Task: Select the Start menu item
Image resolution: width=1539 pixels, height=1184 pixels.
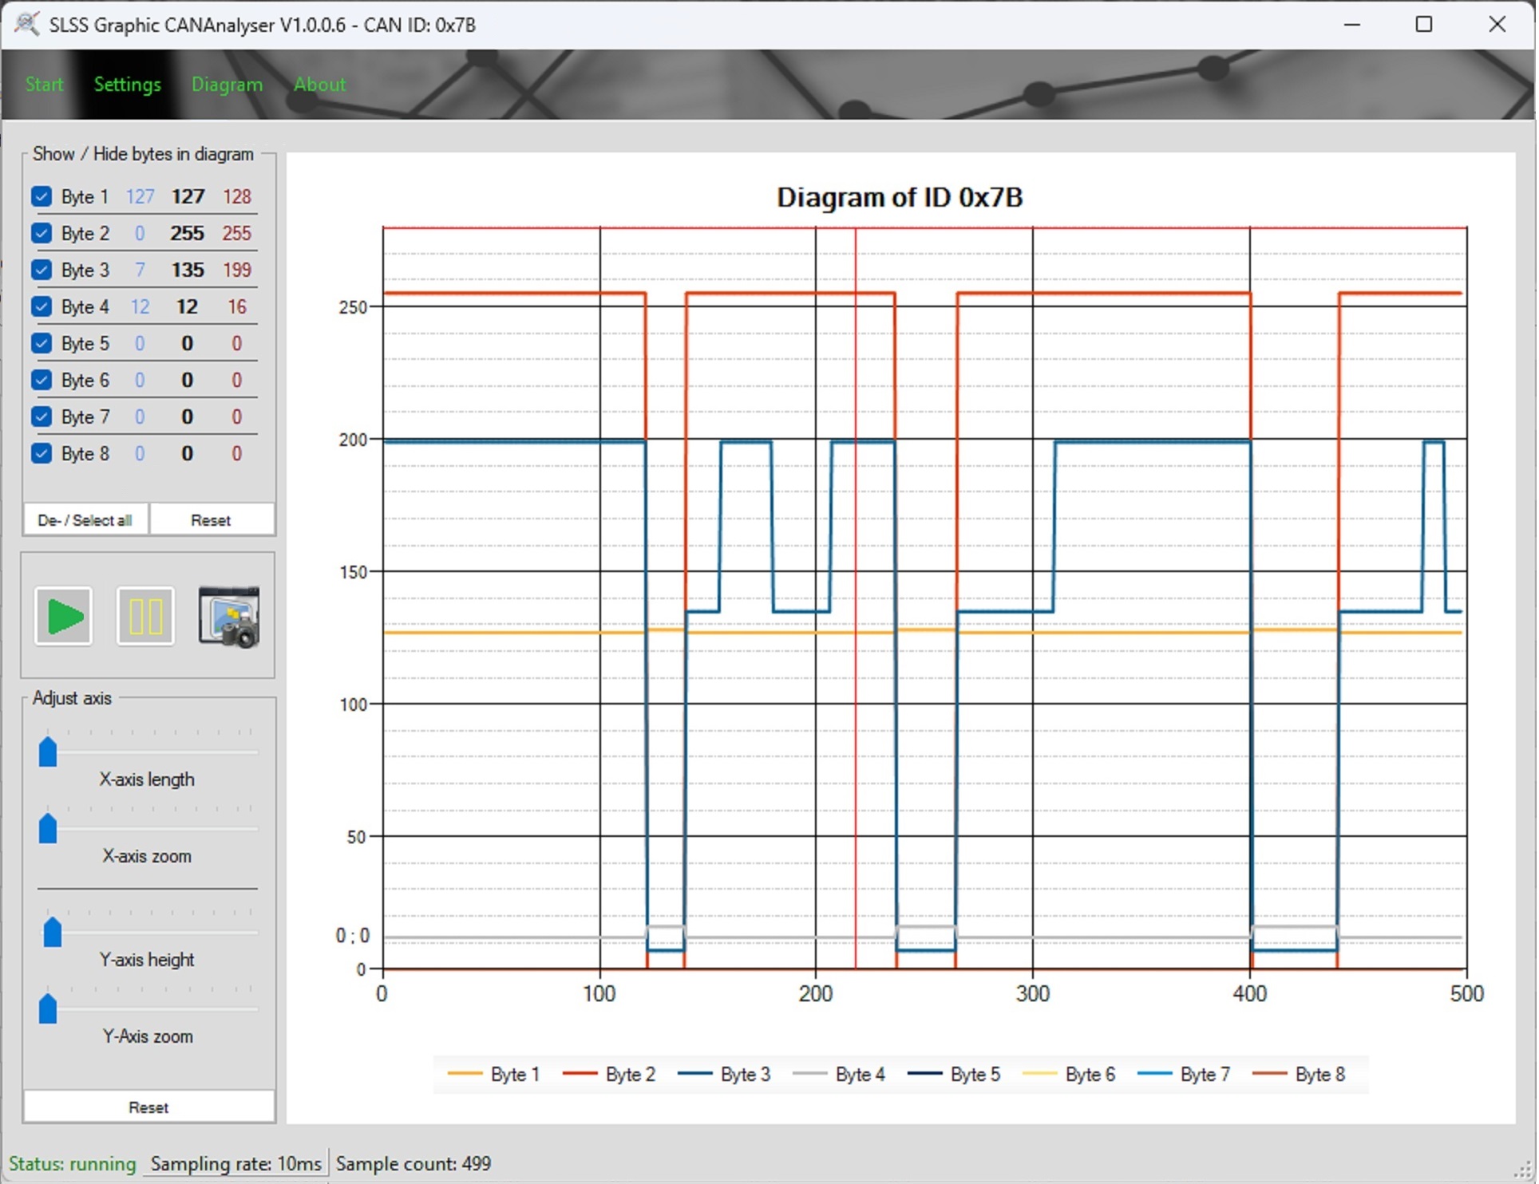Action: (x=44, y=85)
